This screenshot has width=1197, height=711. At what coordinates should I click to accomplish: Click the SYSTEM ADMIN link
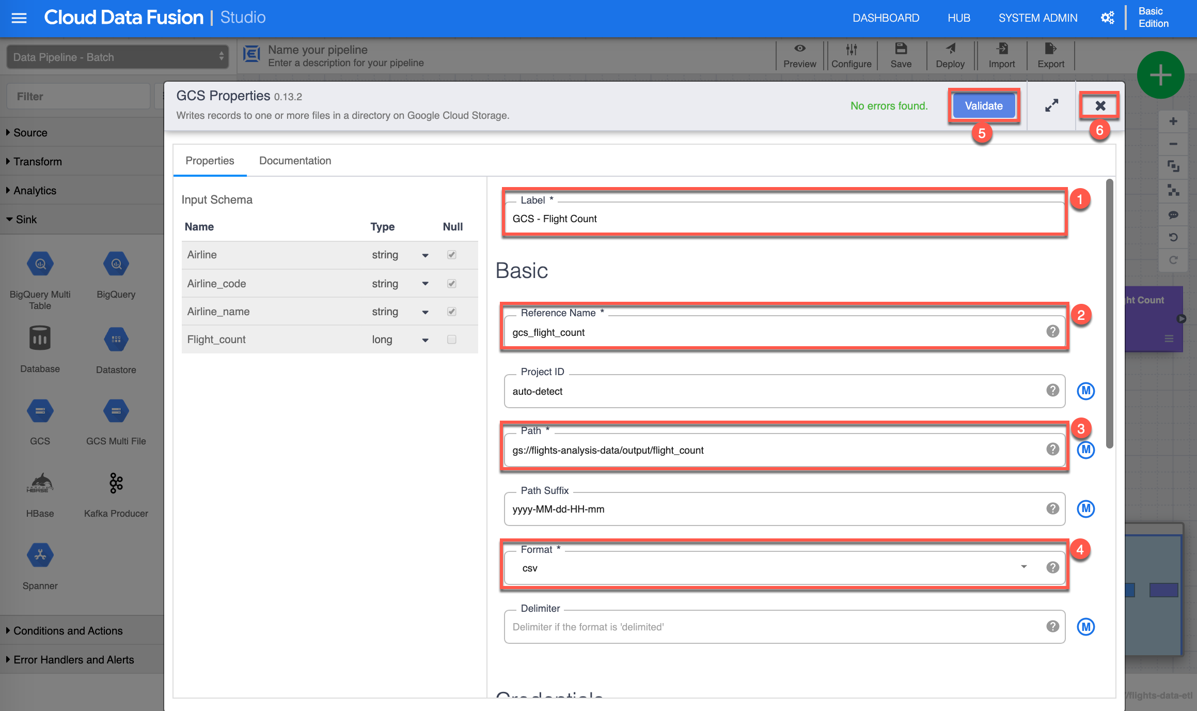click(1037, 18)
